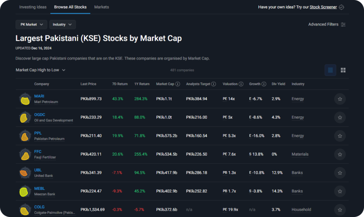Open the Stock Screener link
Screen dimensions: 364x217
pyautogui.click(x=323, y=7)
